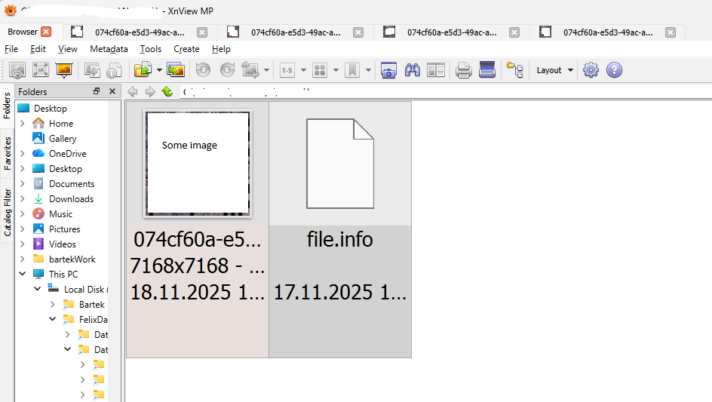Float the Folders panel with undock icon
Viewport: 712px width, 402px height.
pyautogui.click(x=97, y=91)
